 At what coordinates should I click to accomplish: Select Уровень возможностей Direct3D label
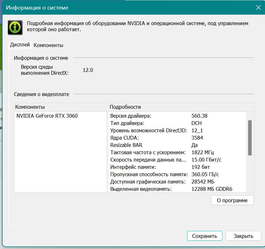pos(149,130)
